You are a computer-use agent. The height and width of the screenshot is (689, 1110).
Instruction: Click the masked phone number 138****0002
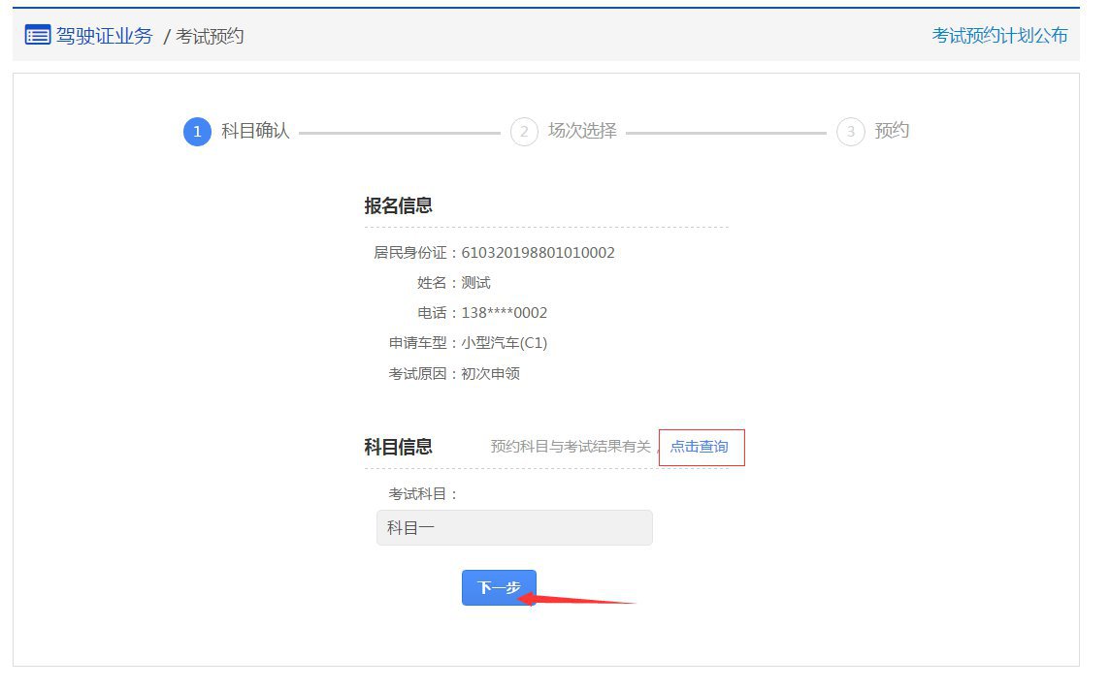tap(504, 313)
